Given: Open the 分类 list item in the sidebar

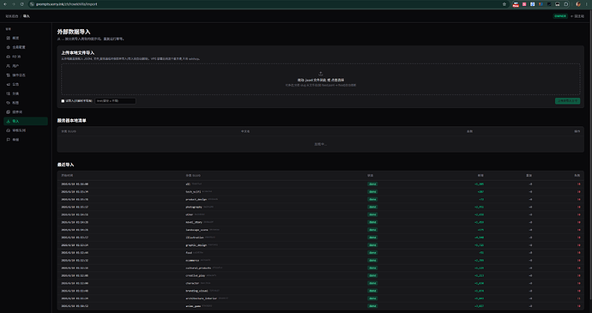Looking at the screenshot, I should point(25,93).
